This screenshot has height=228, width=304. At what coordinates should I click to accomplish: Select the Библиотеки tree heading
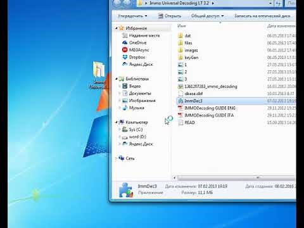tap(137, 79)
